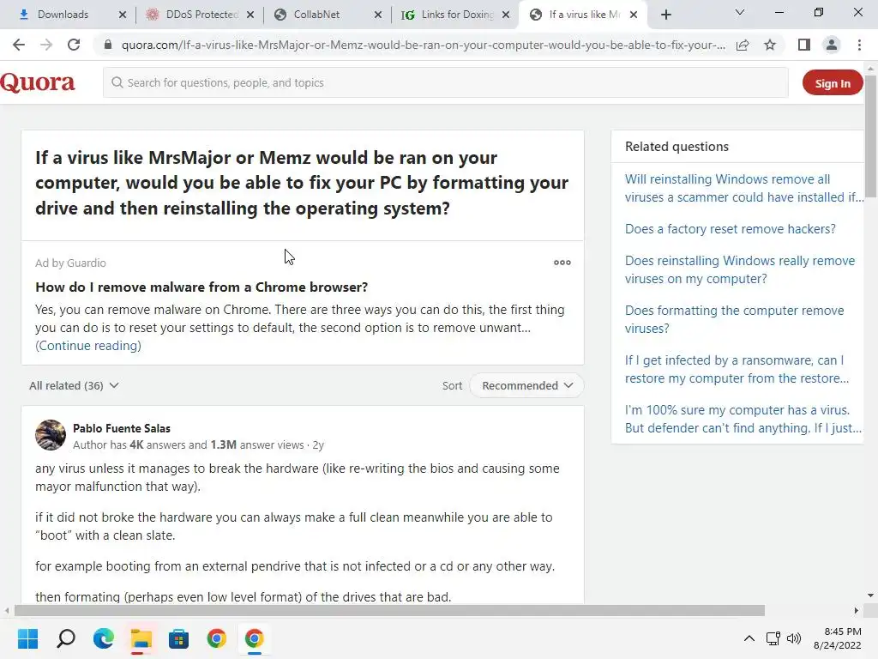
Task: Open the Windows Start menu
Action: coord(28,638)
